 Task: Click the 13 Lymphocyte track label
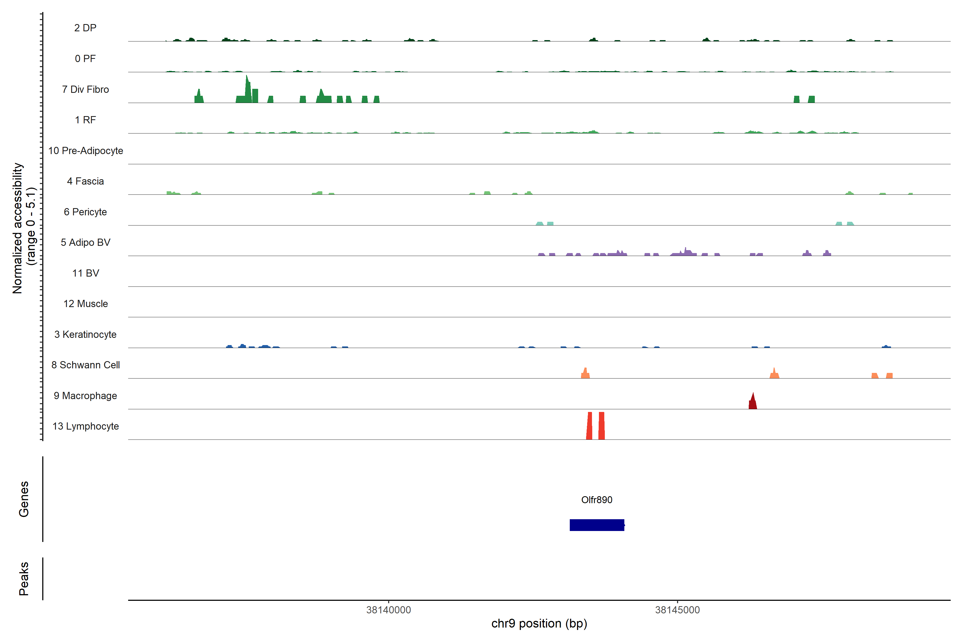click(x=85, y=426)
